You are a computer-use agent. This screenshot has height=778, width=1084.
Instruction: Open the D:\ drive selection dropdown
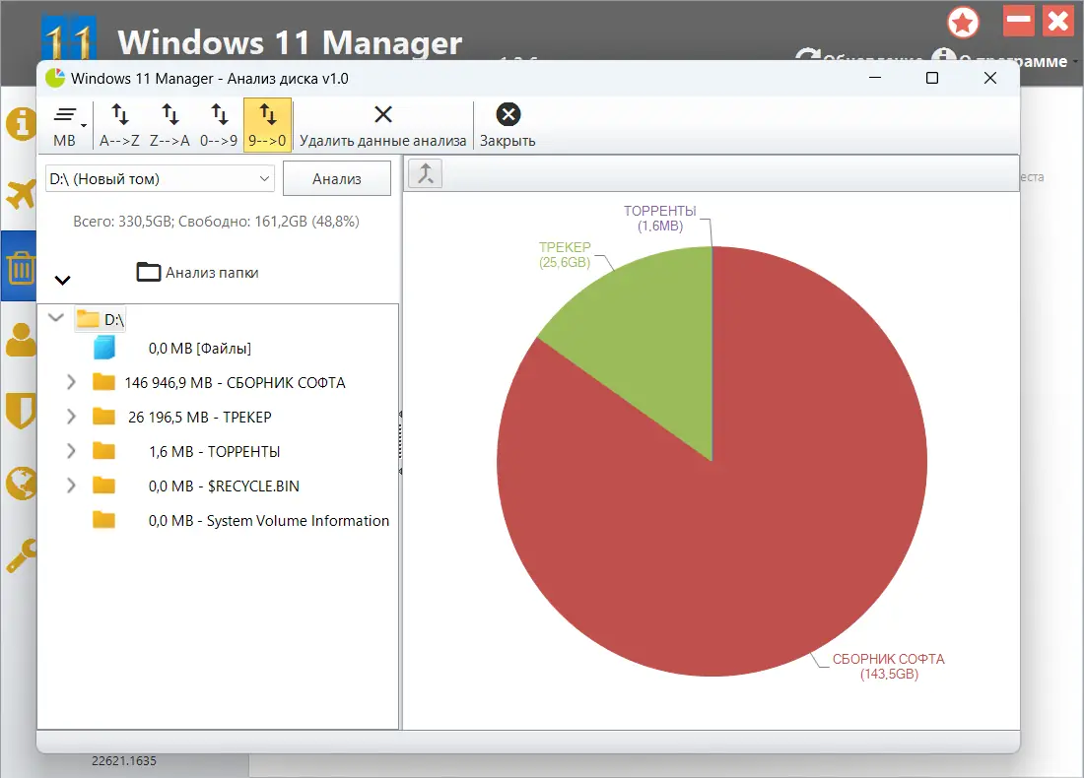[160, 179]
